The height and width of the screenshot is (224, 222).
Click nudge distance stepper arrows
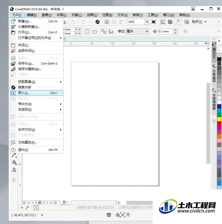pos(175,31)
